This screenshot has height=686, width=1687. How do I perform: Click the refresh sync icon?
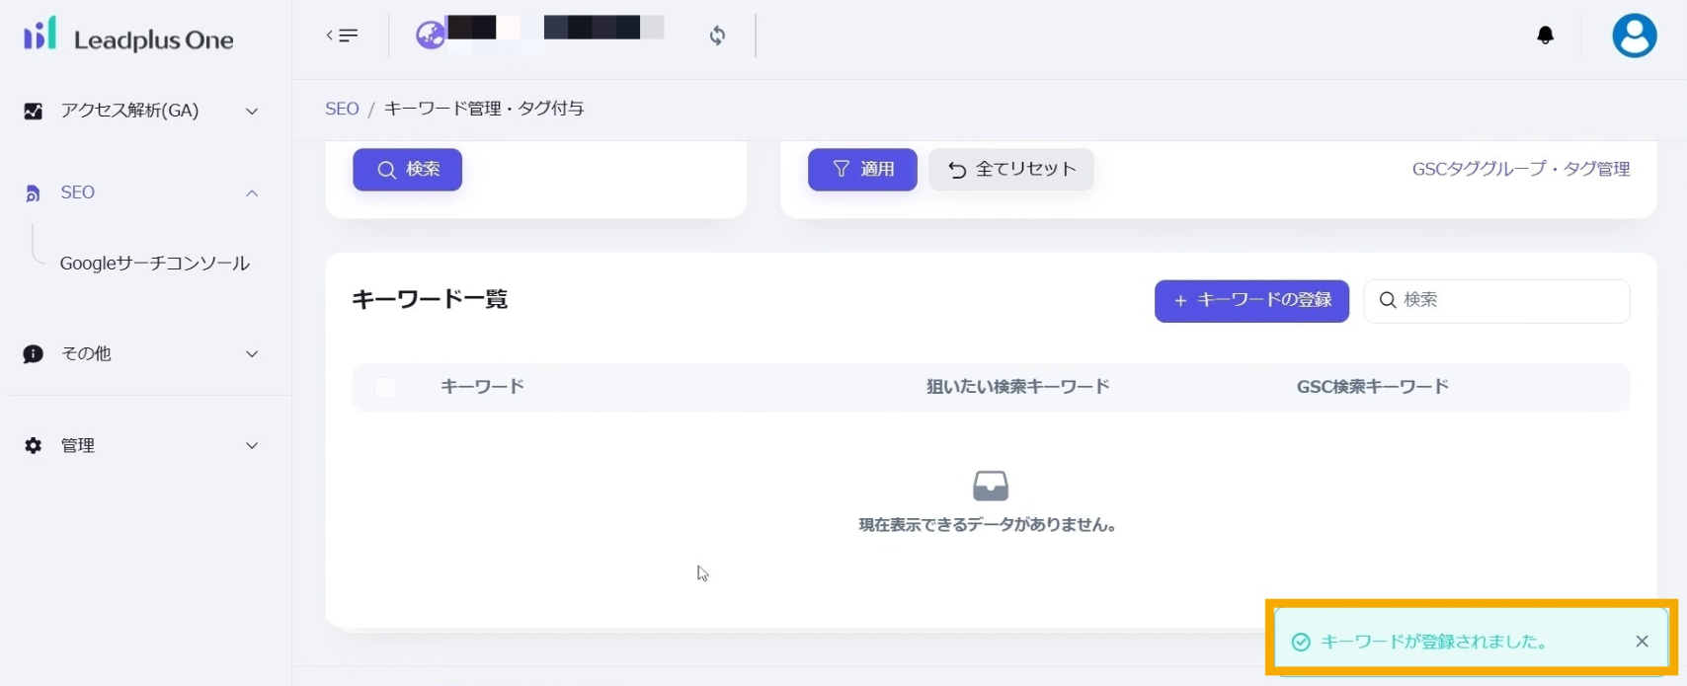tap(718, 36)
